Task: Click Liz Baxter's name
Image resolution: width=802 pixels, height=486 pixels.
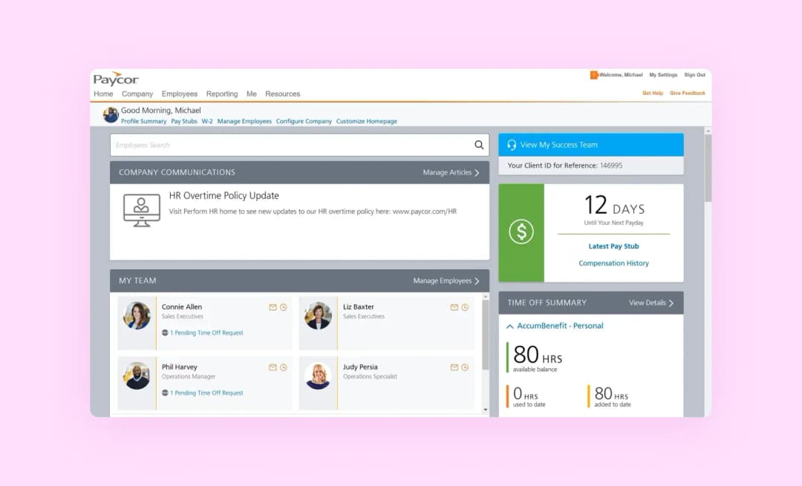Action: [359, 307]
